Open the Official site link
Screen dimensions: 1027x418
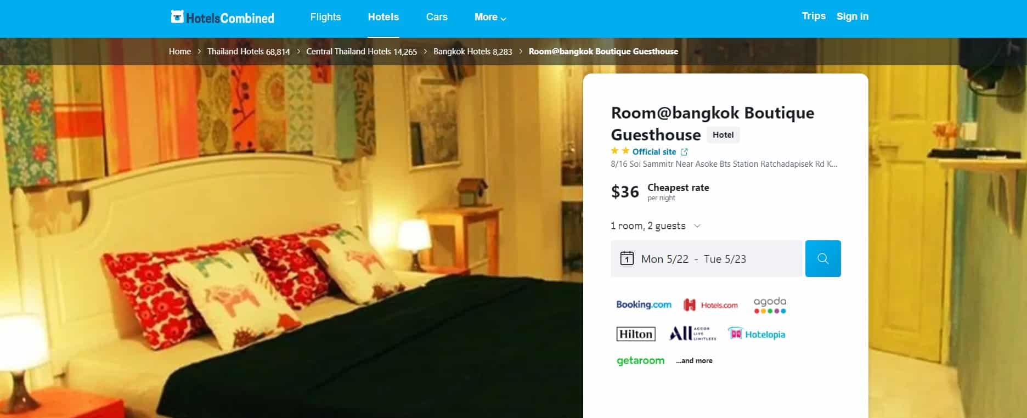654,152
